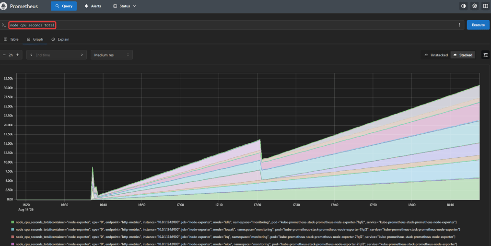Viewport: 491px width, 246px height.
Task: Click the 17:20 x-axis time label
Action: [x=257, y=205]
